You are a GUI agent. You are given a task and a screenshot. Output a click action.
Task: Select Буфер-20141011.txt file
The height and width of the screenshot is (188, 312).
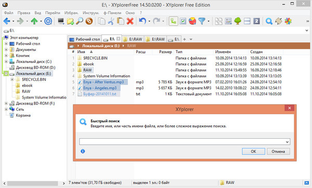(99, 94)
